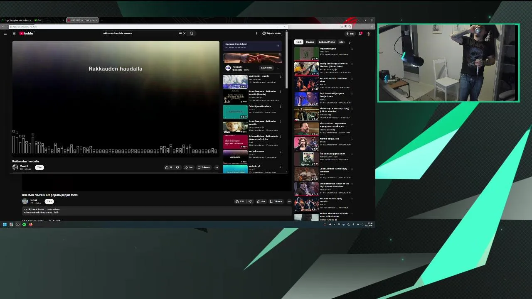Open Kuusou Tyhjää 1979 video thumbnail

pos(306,144)
